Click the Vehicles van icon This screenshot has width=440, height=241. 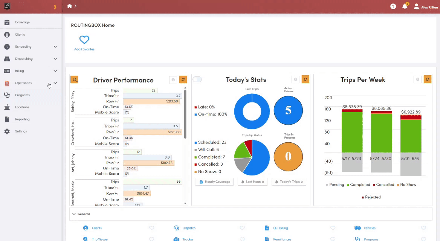pos(357,228)
